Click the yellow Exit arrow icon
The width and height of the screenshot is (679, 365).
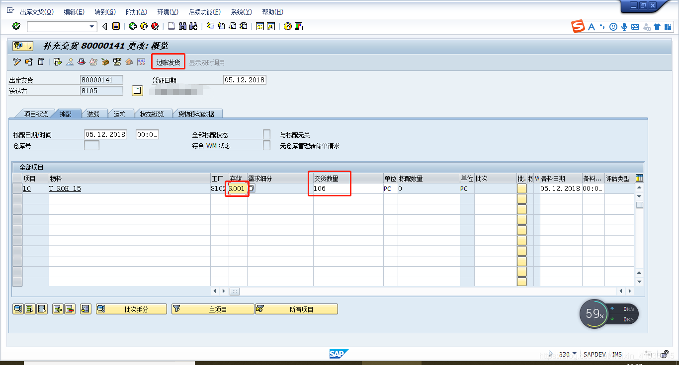[x=144, y=26]
